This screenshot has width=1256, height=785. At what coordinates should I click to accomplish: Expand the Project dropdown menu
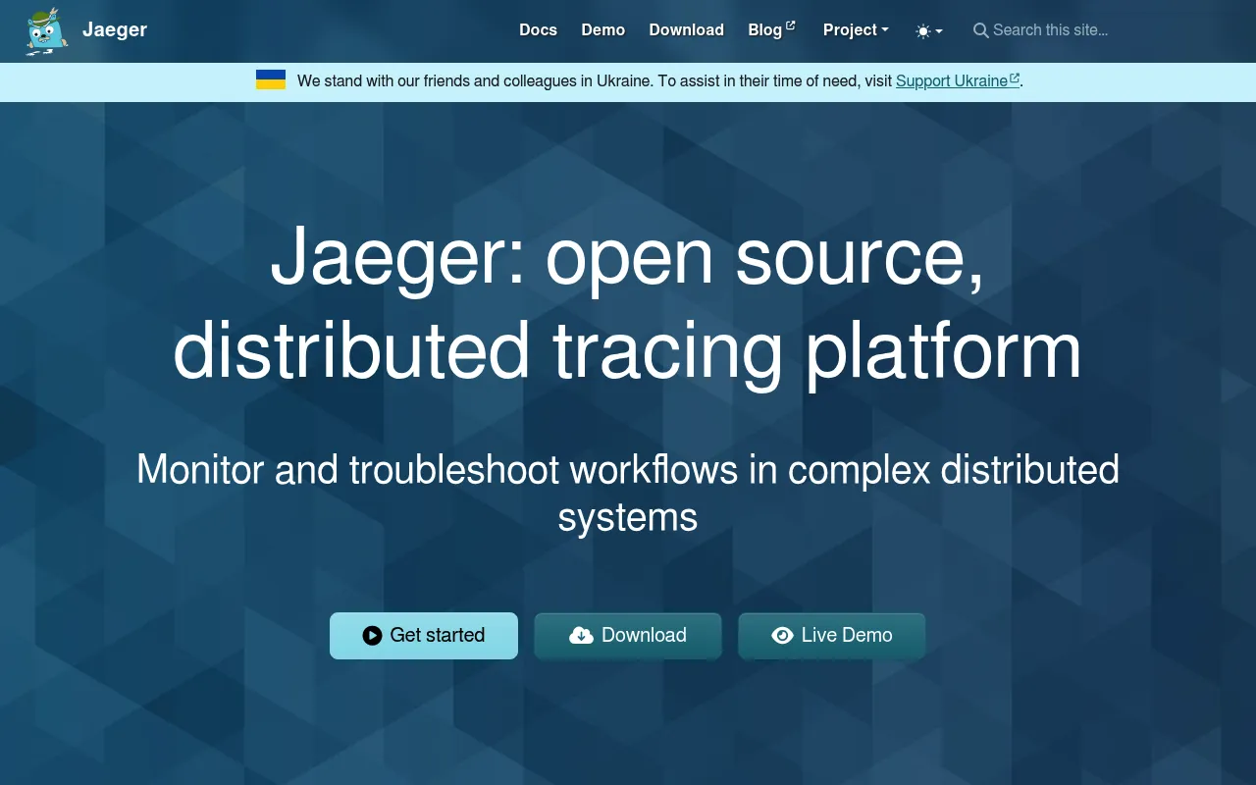coord(856,30)
